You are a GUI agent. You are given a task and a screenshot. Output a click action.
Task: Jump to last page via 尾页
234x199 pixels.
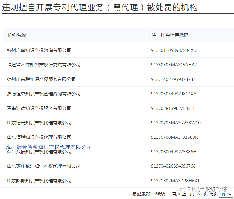[x=214, y=194]
